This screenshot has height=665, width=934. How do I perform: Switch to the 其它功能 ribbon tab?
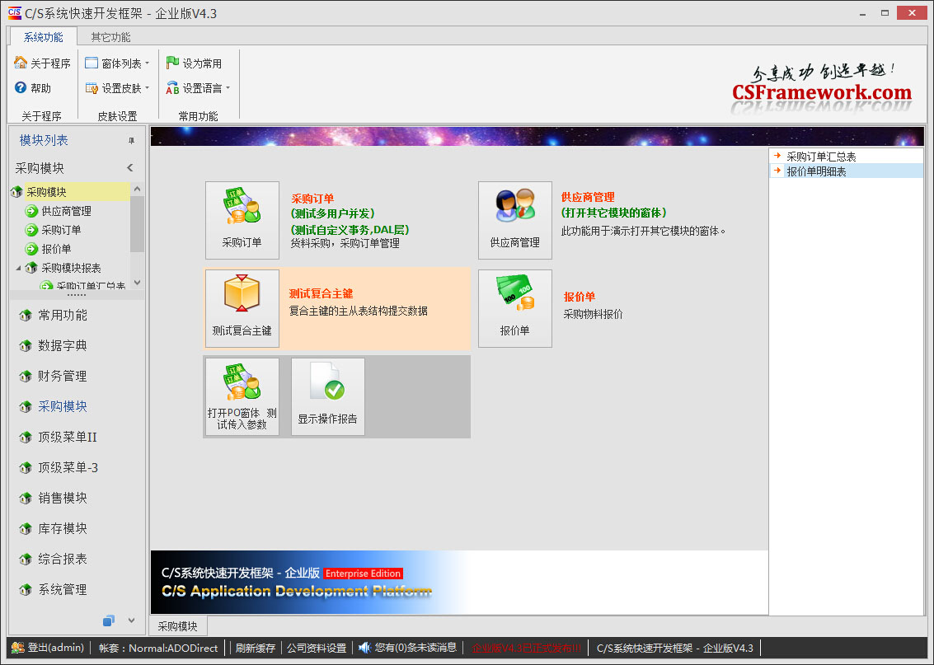coord(110,37)
